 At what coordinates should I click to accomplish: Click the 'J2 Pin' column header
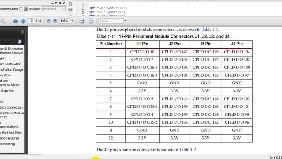(174, 44)
